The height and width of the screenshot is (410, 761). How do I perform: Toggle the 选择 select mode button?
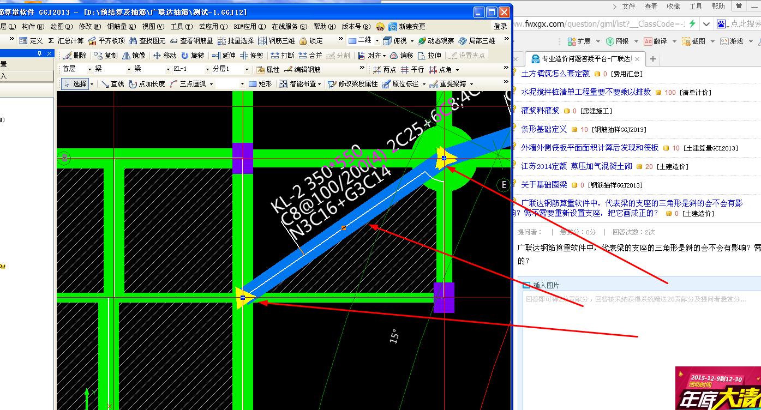point(75,84)
